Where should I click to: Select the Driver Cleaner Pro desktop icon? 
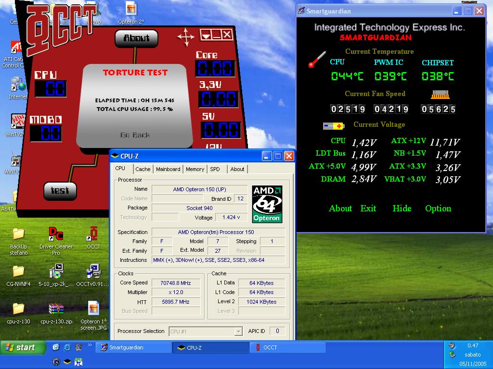[x=56, y=241]
